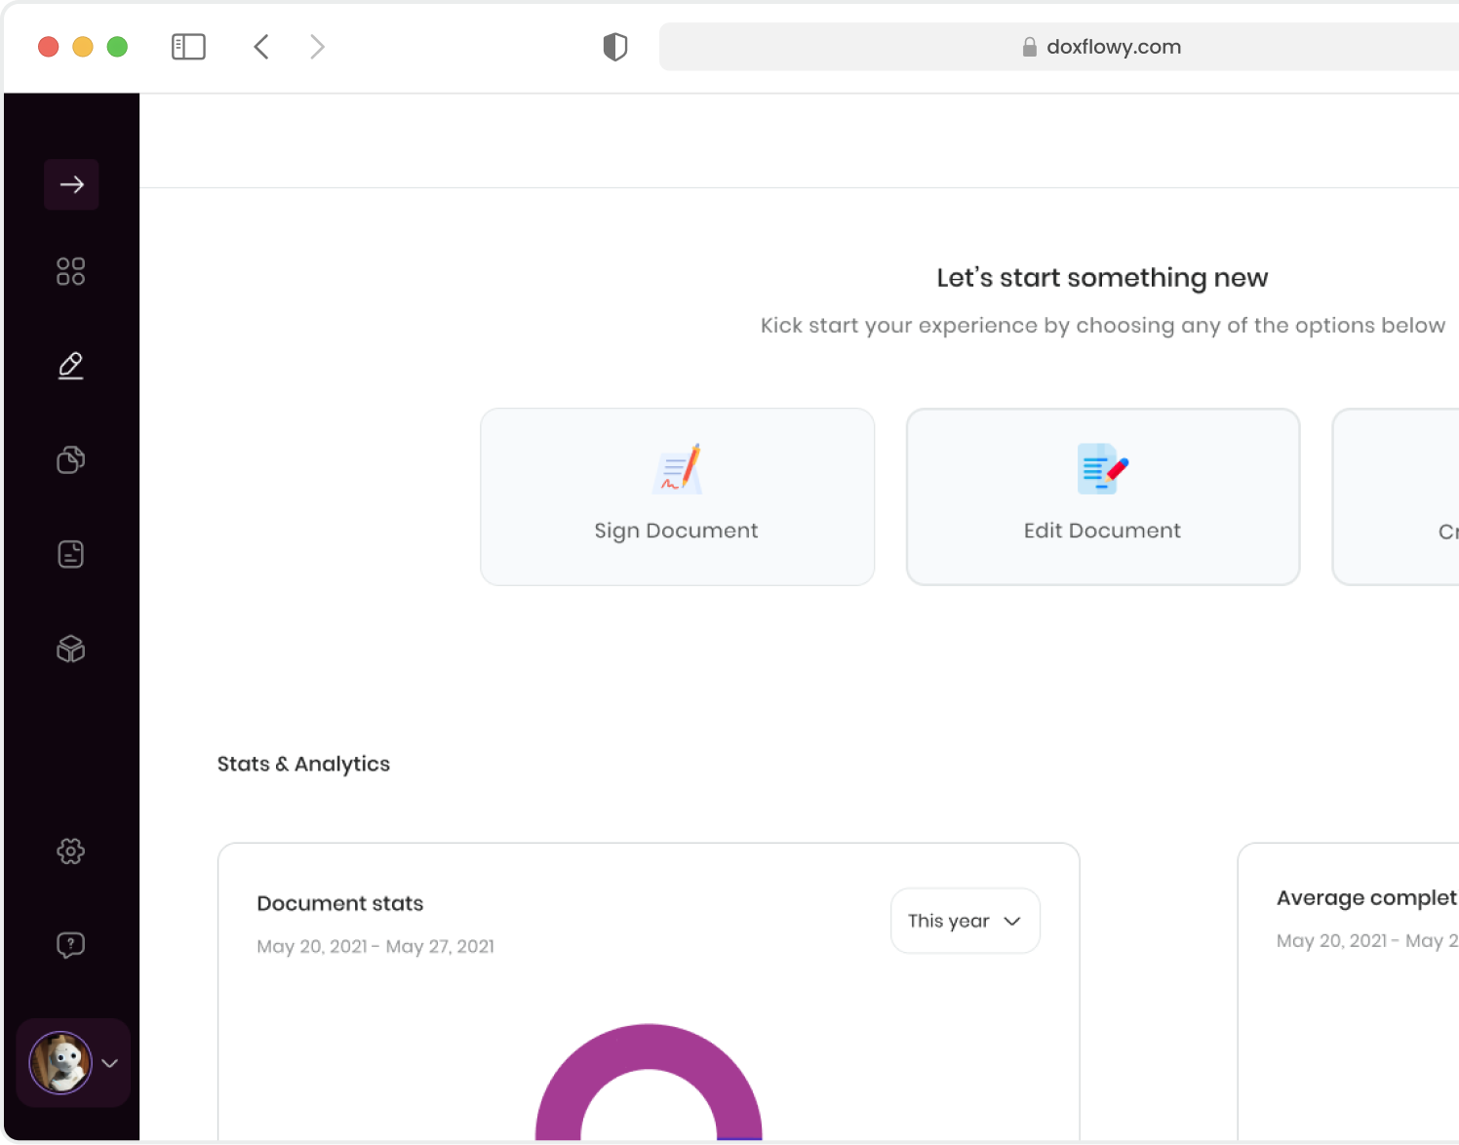The image size is (1459, 1145).
Task: Minimize the window with yellow button
Action: (x=83, y=47)
